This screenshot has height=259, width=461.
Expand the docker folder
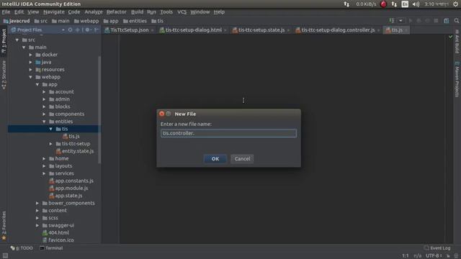30,55
